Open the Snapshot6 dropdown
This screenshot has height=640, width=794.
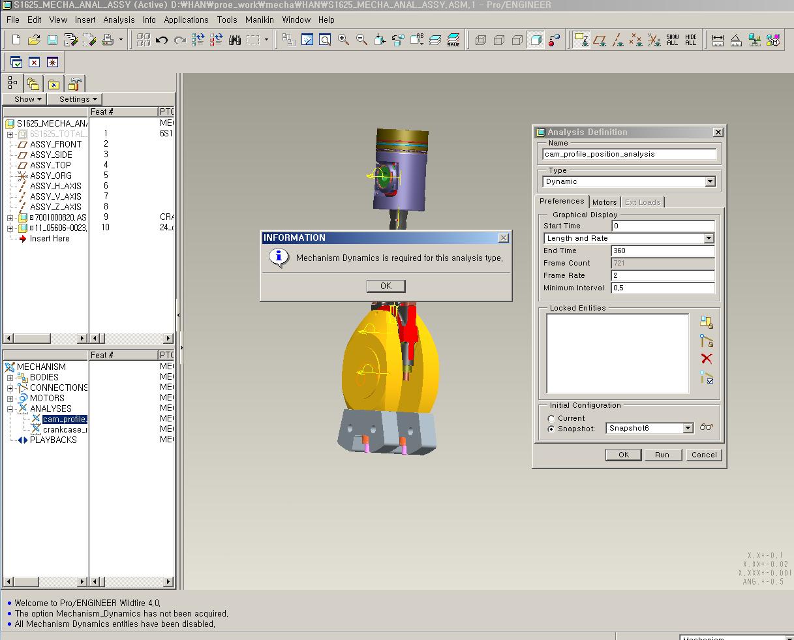(x=688, y=428)
